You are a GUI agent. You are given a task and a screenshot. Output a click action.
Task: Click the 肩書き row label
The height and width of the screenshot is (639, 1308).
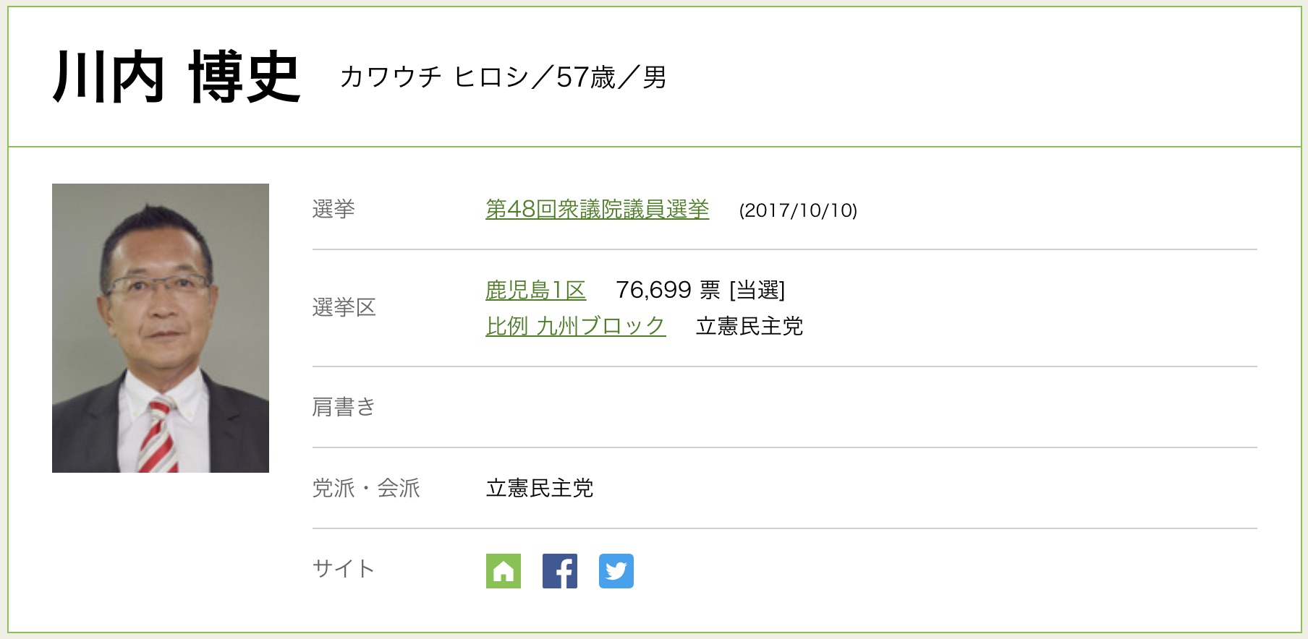pyautogui.click(x=344, y=408)
